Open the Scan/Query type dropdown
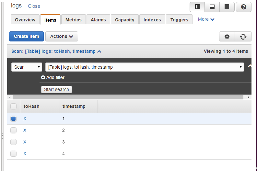This screenshot has height=171, width=257. pos(27,67)
